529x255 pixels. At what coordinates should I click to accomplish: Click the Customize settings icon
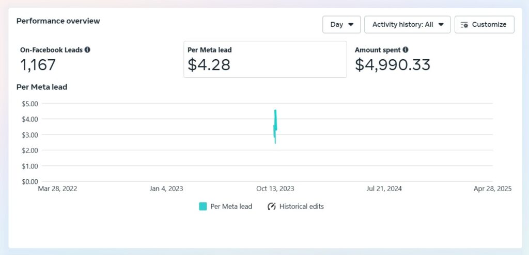tap(464, 25)
